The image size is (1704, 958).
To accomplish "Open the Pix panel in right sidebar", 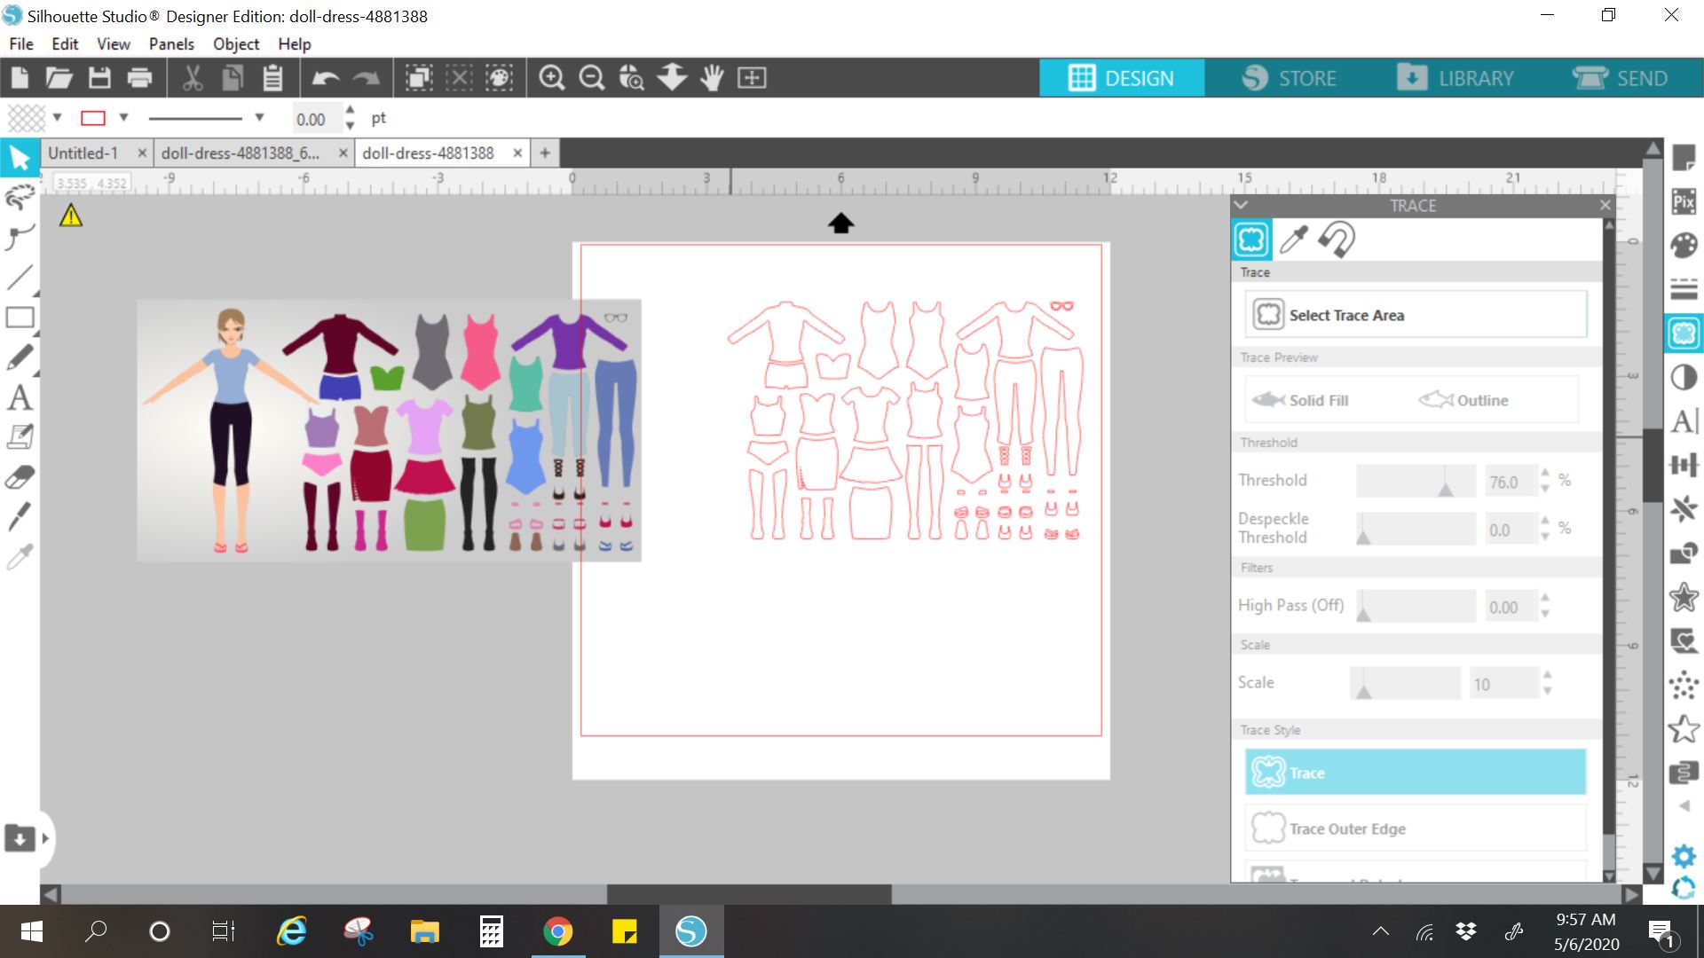I will pyautogui.click(x=1684, y=201).
